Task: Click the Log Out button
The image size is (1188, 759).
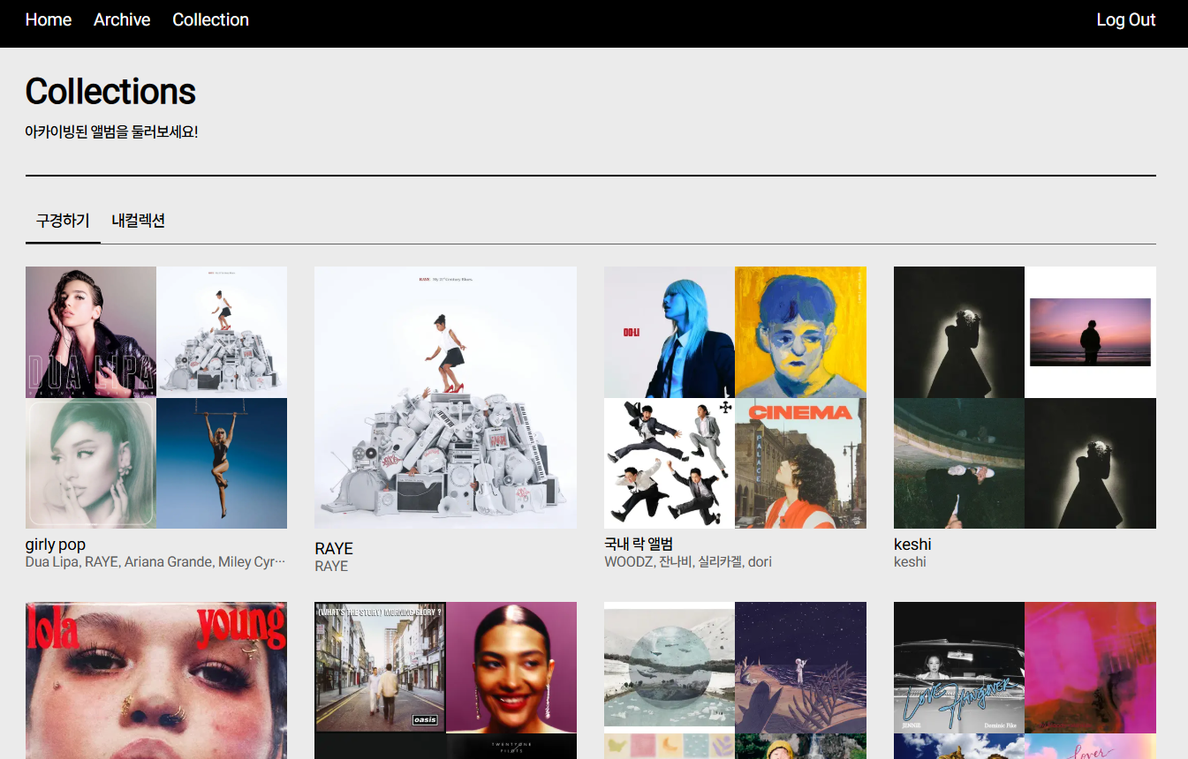Action: 1125,19
